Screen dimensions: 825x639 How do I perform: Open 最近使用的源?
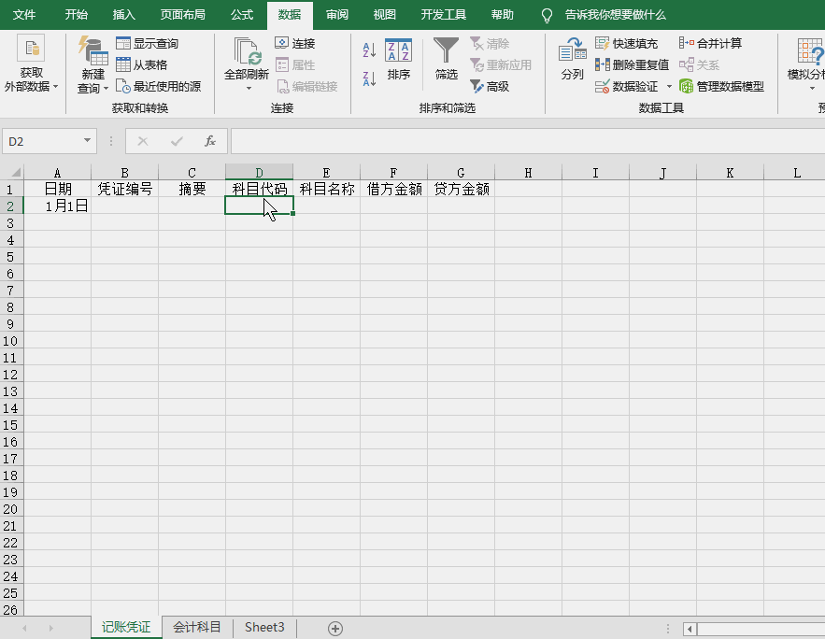pyautogui.click(x=159, y=86)
